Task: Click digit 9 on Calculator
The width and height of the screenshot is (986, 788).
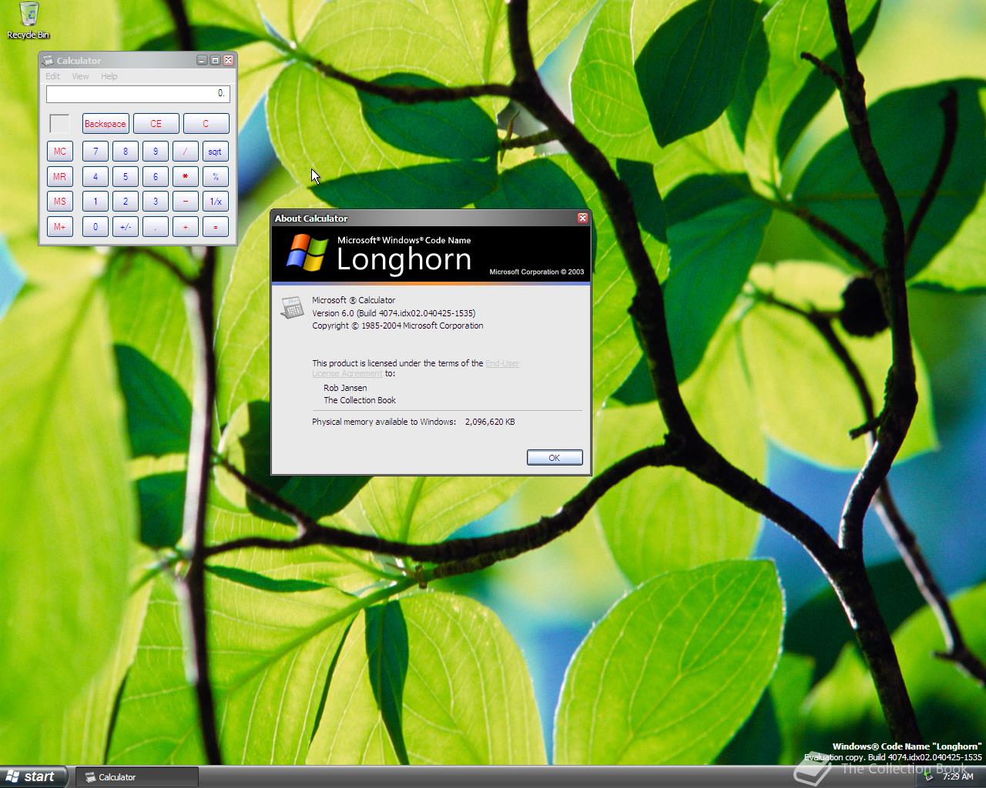Action: [x=156, y=152]
